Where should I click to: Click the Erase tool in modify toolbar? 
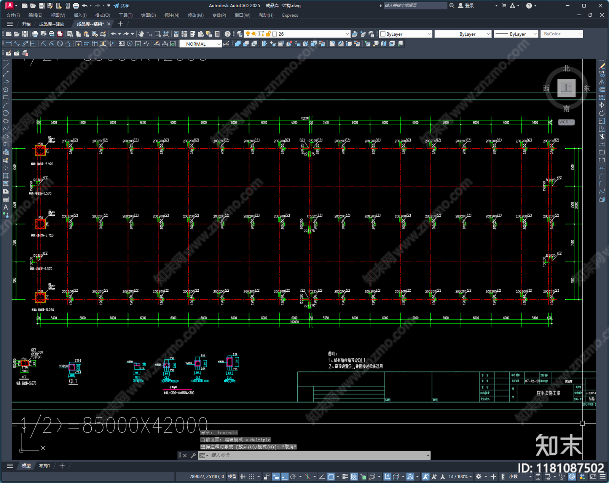click(x=602, y=66)
